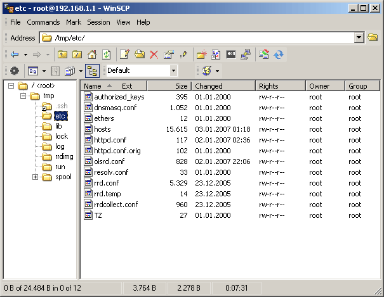Click the create new directory icon

[x=201, y=54]
